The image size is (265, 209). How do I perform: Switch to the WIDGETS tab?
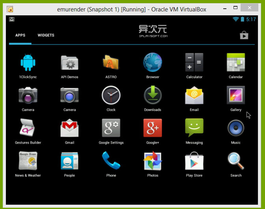click(46, 35)
